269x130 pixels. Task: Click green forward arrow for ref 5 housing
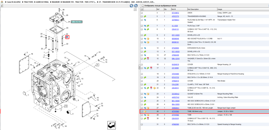point(145,16)
